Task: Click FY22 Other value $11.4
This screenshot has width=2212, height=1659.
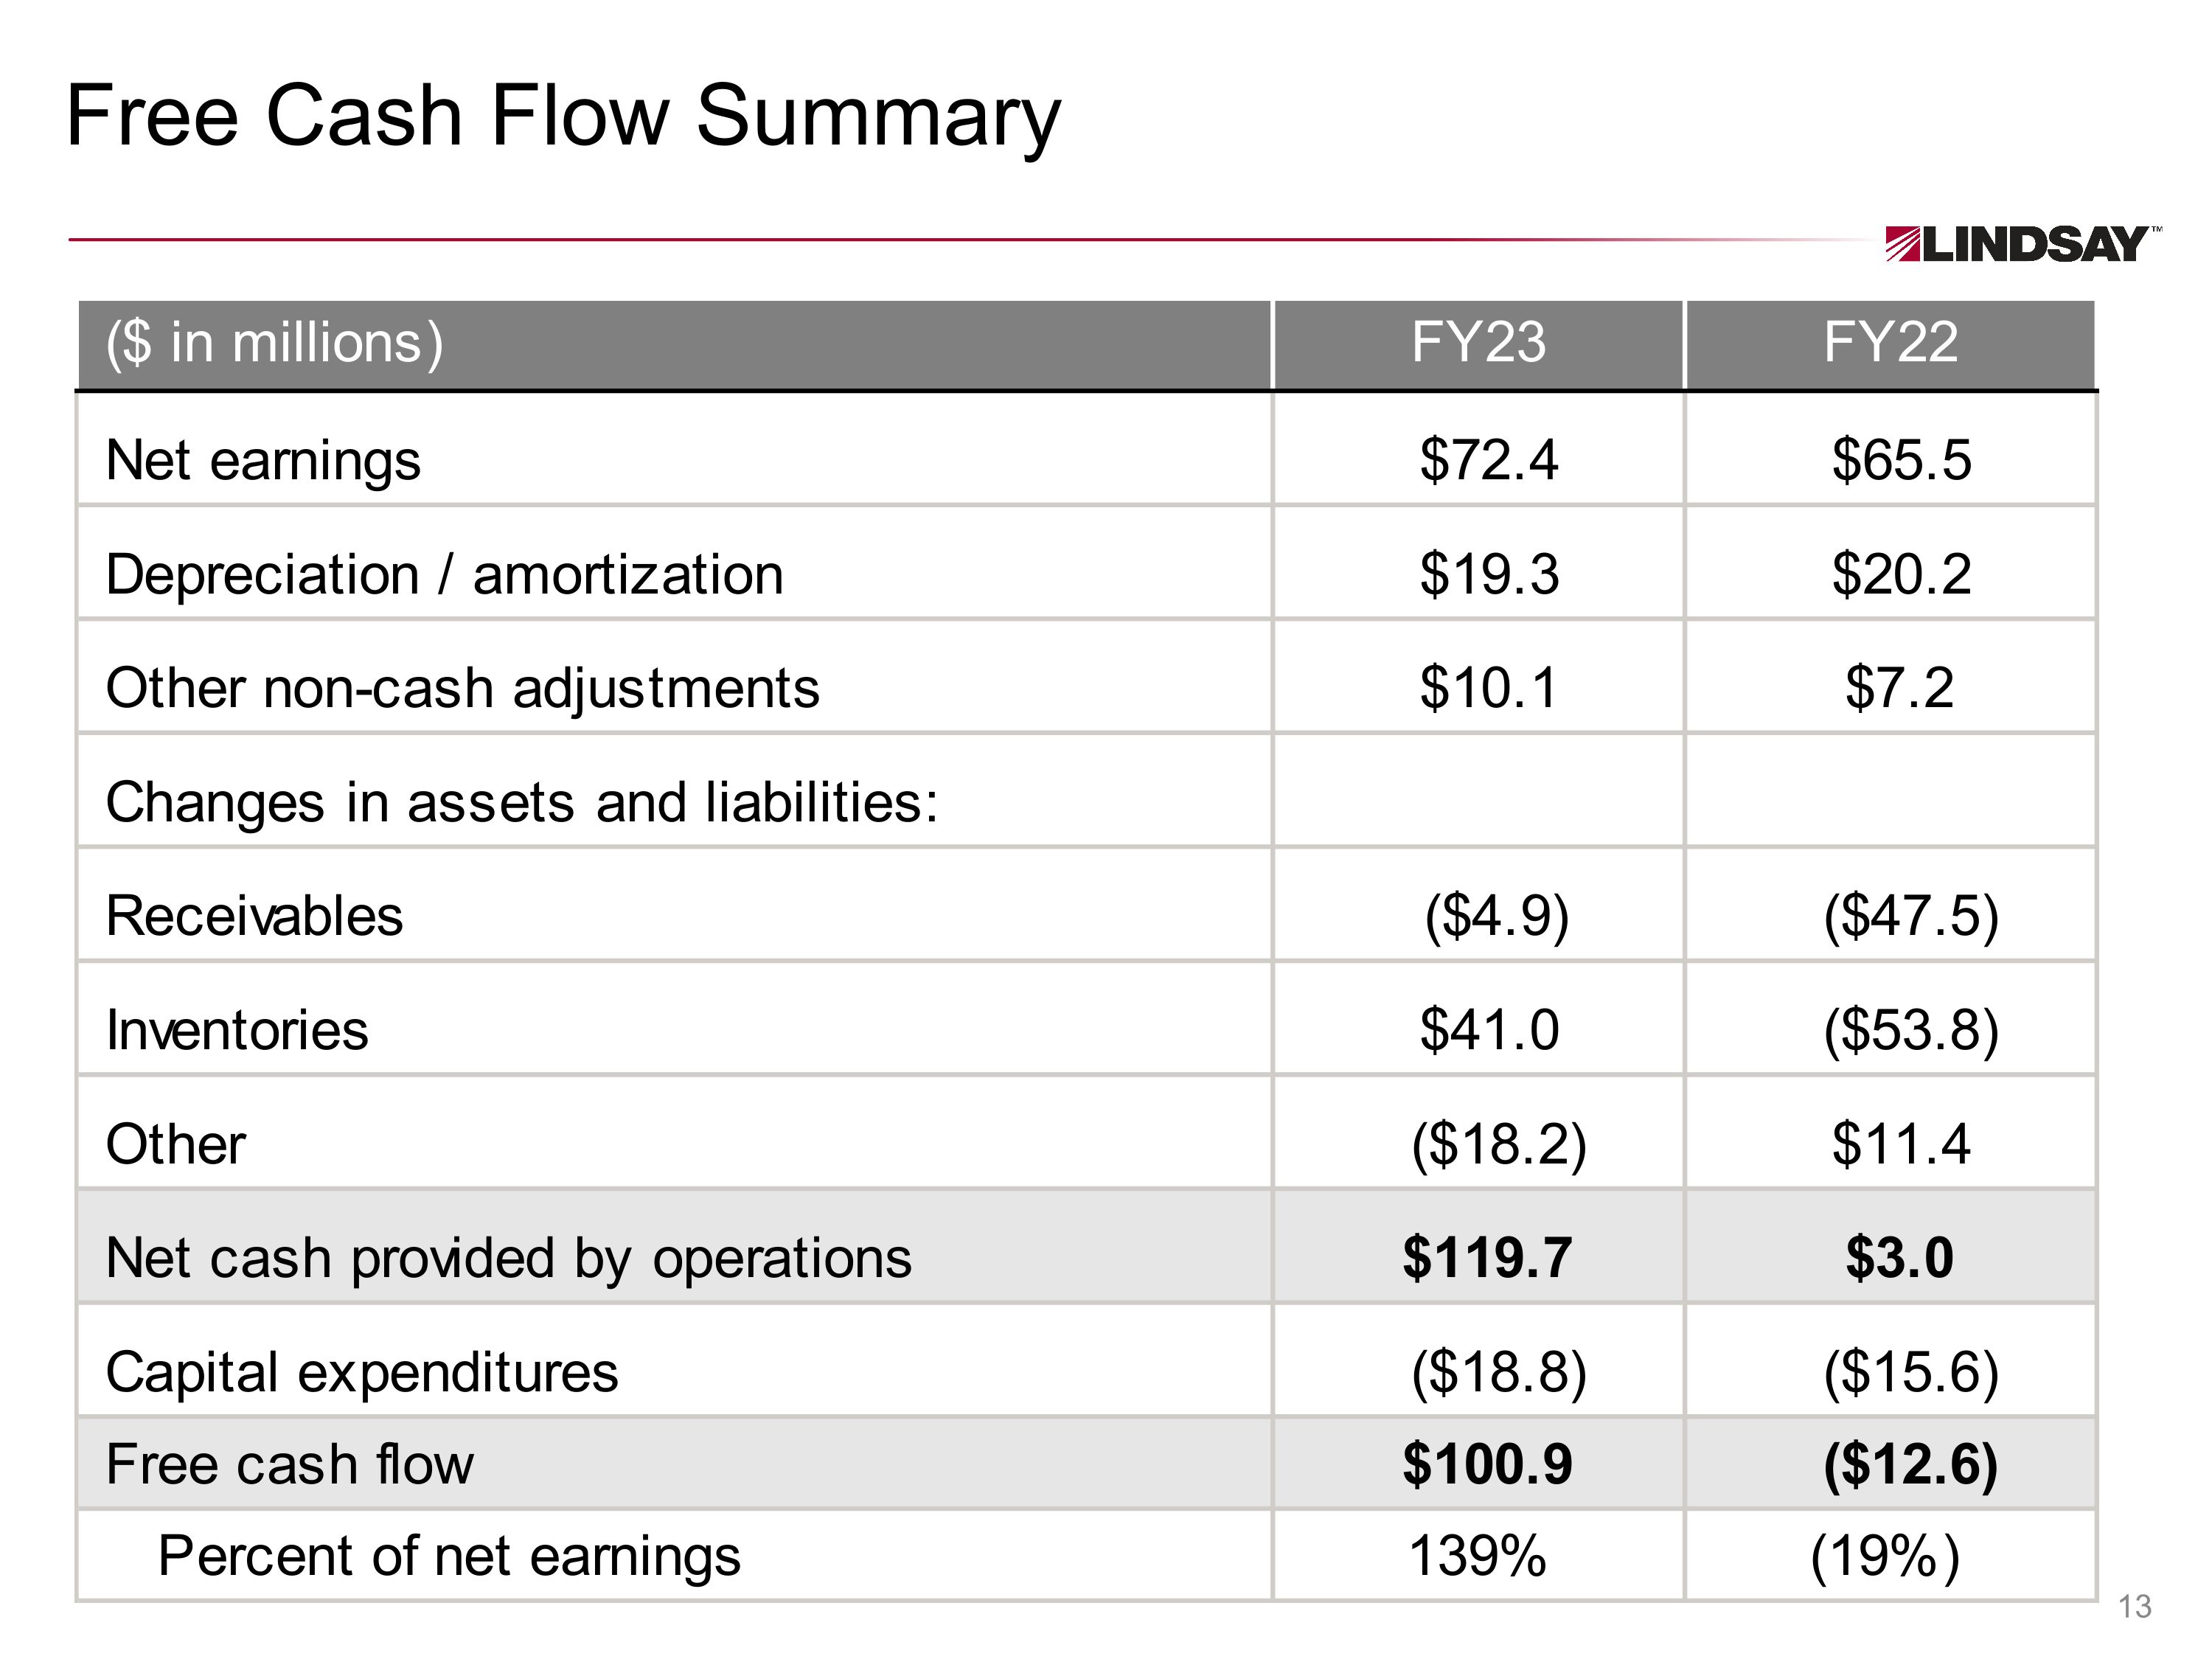Action: pos(1900,1144)
